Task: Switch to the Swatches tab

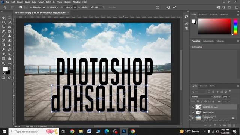Action: click(203, 15)
